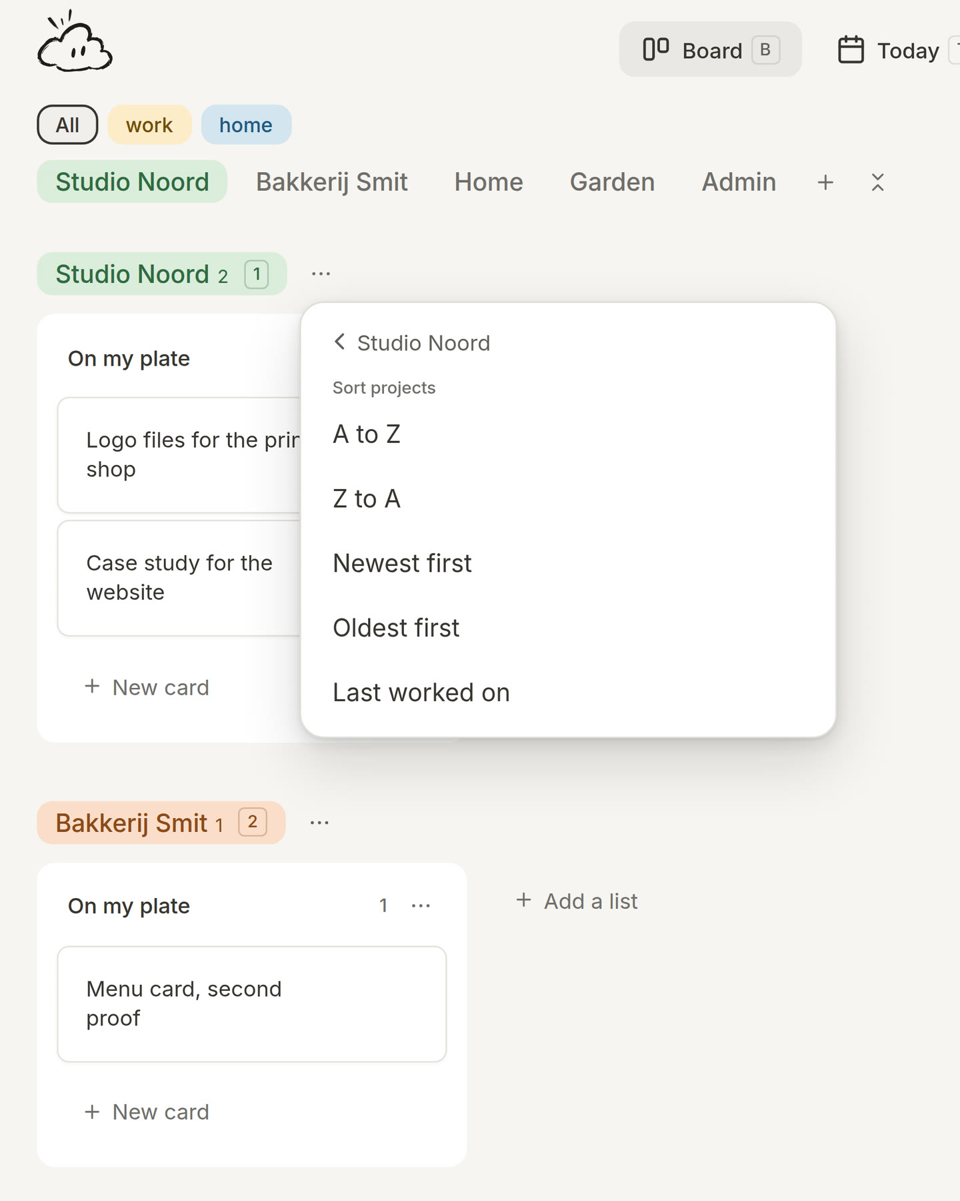Open the Studio Noord more options menu

point(321,274)
